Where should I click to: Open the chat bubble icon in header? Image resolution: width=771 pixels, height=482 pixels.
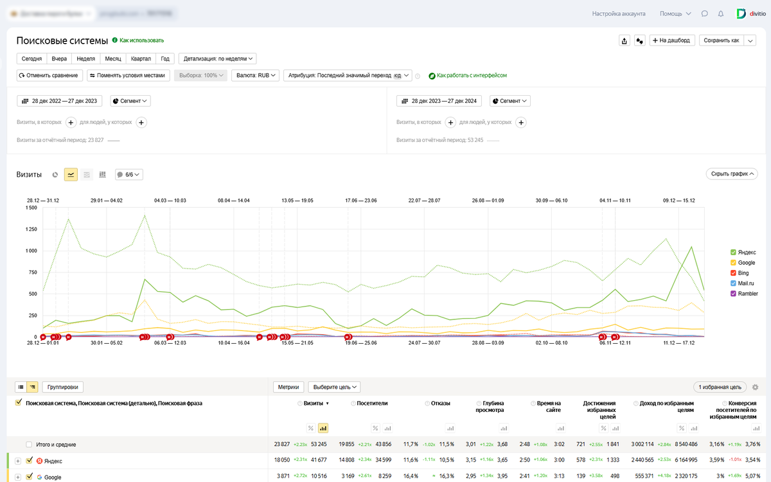click(x=705, y=13)
